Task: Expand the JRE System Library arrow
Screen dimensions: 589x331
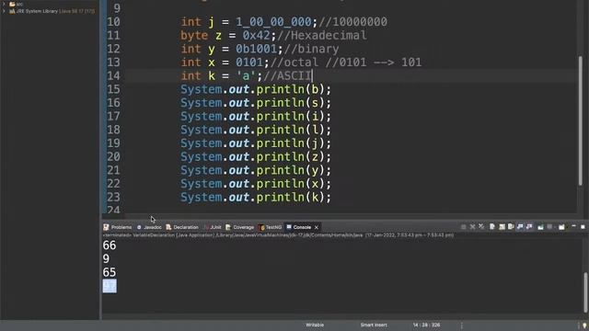Action: pos(4,11)
